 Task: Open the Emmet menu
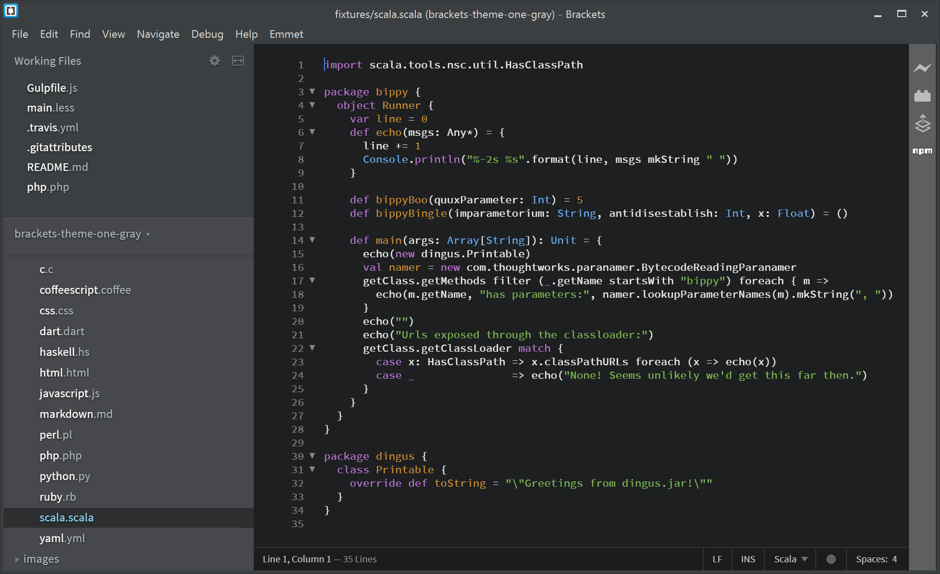click(286, 34)
